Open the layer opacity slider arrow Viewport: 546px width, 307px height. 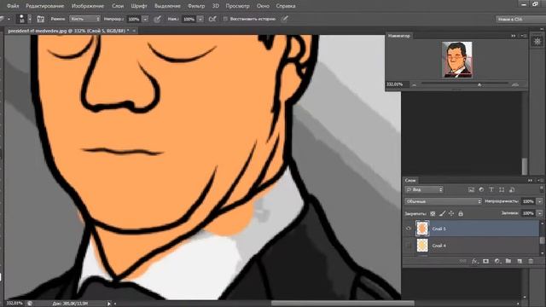point(540,201)
